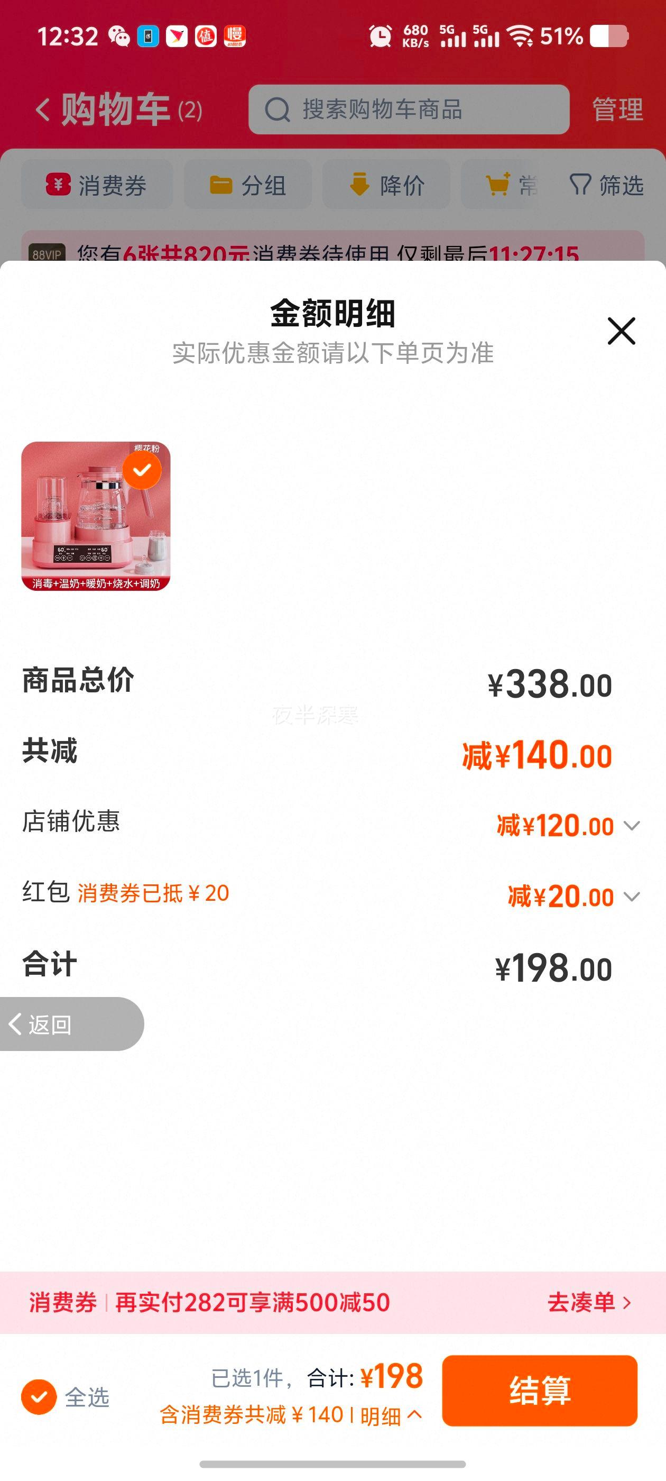Image resolution: width=666 pixels, height=1481 pixels.
Task: Open the 消费券 coupon filter
Action: [97, 185]
